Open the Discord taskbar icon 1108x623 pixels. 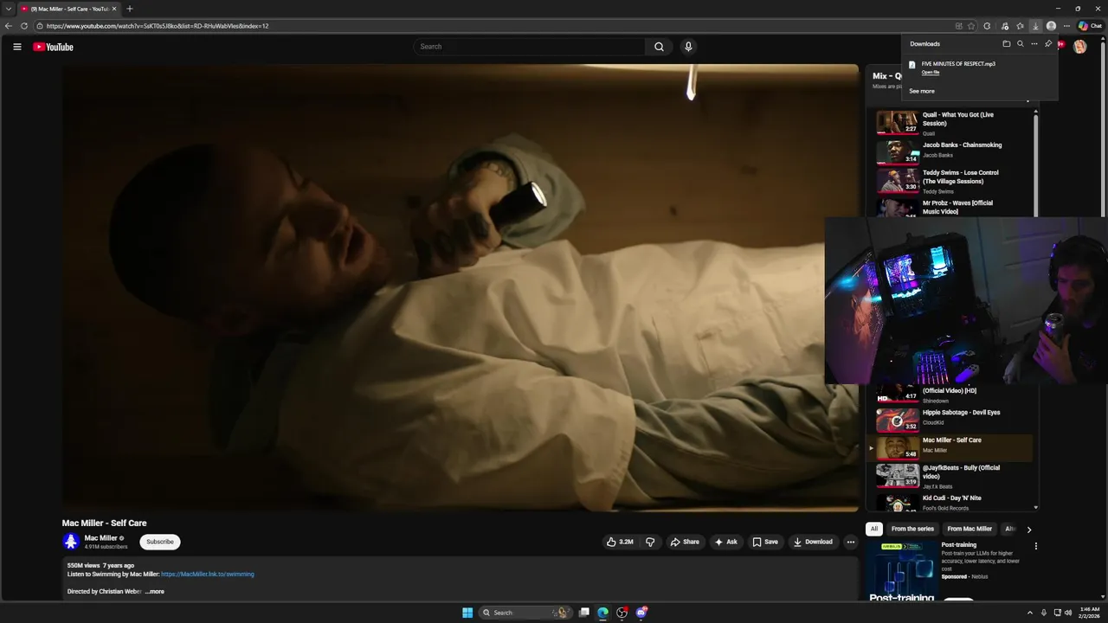point(641,613)
